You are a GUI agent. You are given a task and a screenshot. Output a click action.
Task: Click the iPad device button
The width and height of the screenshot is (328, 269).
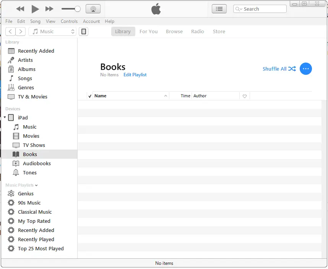(x=83, y=32)
